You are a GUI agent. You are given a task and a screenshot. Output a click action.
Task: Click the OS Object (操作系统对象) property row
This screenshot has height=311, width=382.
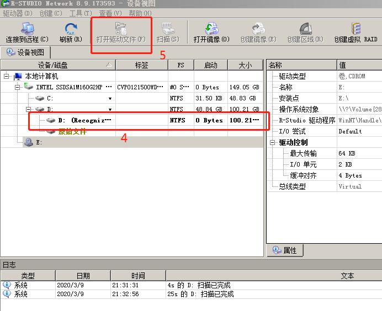tap(325, 109)
